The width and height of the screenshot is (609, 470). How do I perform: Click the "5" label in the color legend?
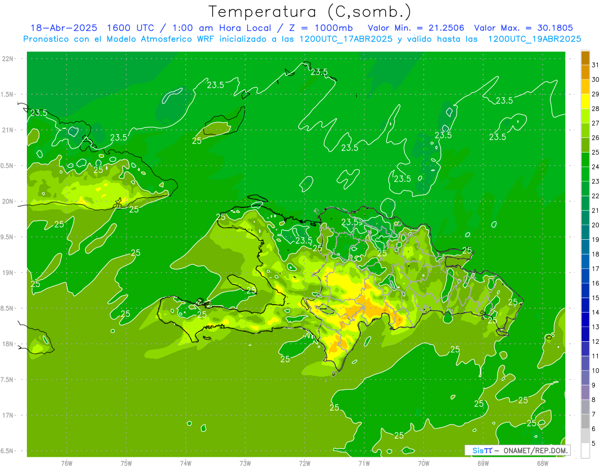click(x=593, y=444)
